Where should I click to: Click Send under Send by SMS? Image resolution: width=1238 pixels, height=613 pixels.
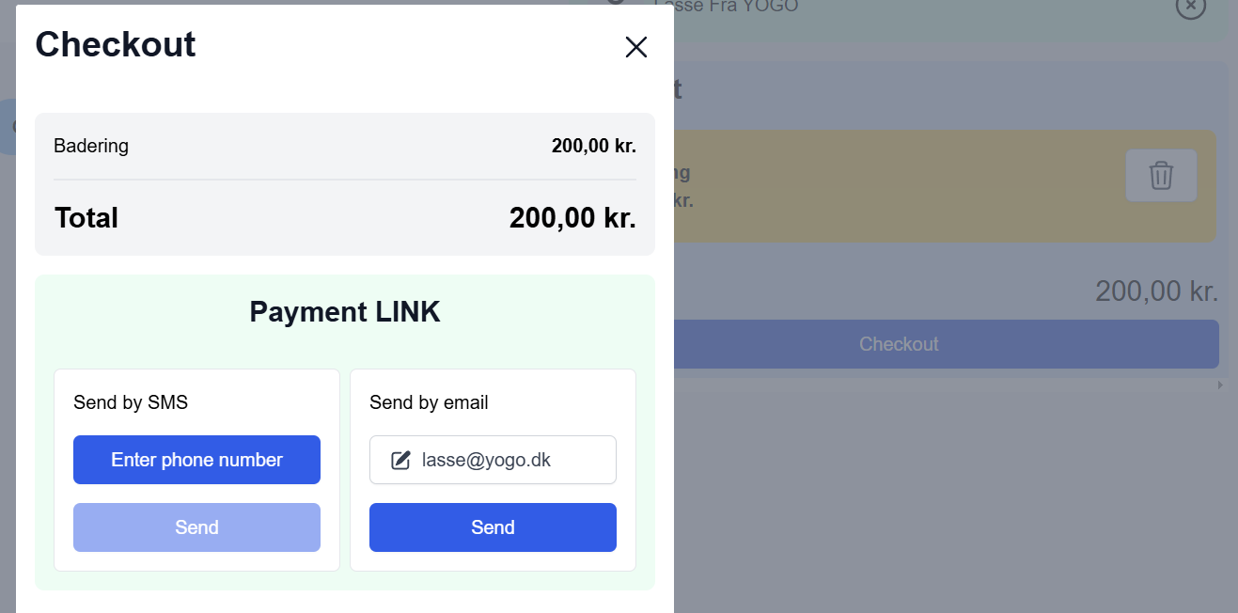point(196,527)
